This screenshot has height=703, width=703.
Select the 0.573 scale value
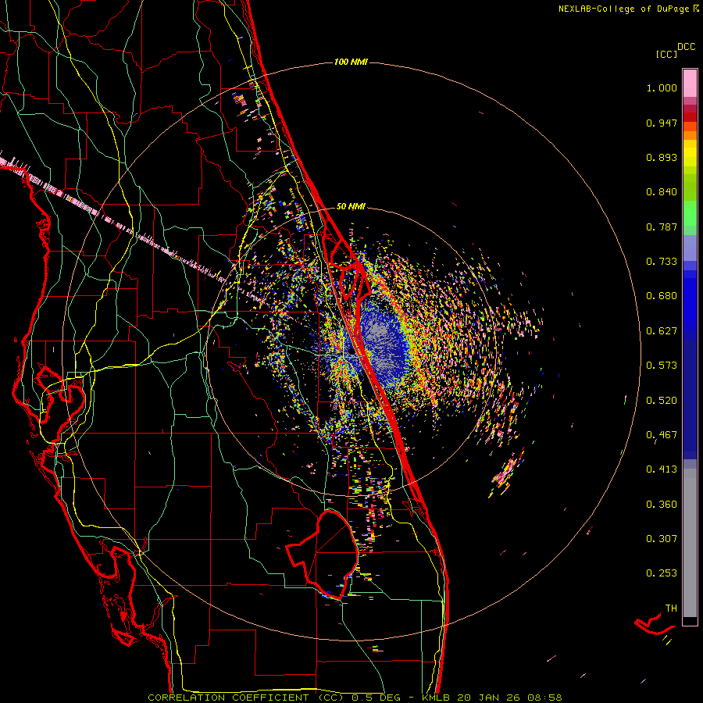tap(662, 366)
